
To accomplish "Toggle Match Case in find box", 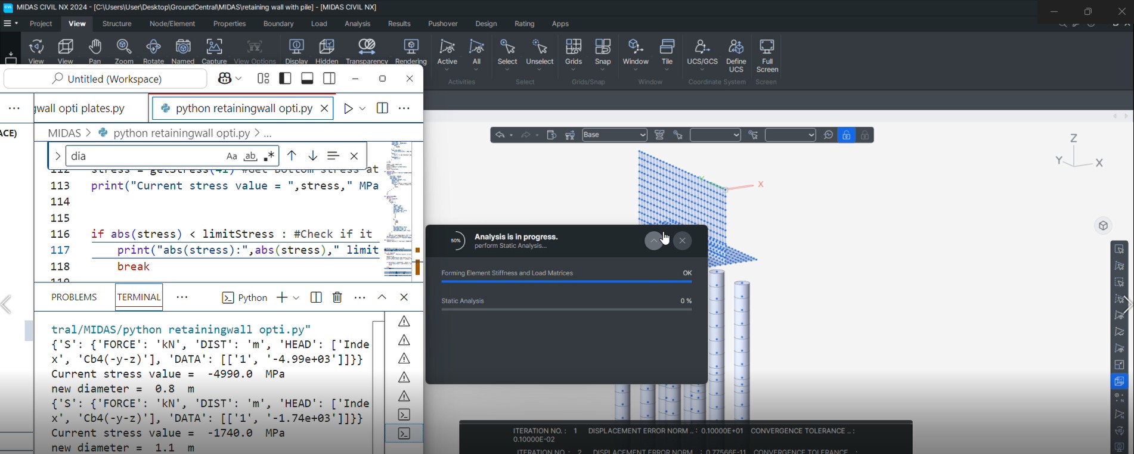I will (x=231, y=156).
